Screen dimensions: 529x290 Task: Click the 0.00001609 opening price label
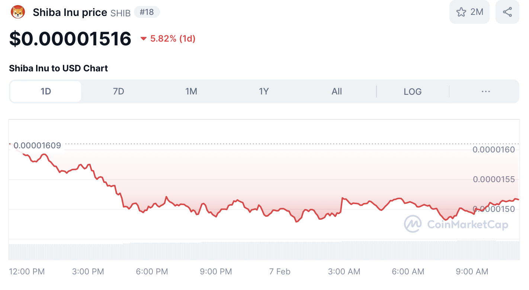[37, 145]
